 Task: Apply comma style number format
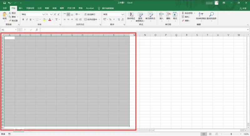pyautogui.click(x=114, y=19)
